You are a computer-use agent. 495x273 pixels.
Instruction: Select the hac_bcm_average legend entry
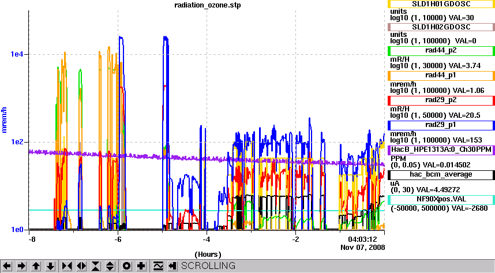pyautogui.click(x=441, y=175)
